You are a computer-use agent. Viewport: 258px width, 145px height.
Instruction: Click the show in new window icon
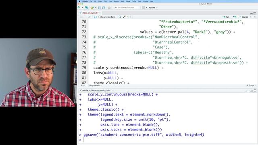89,17
